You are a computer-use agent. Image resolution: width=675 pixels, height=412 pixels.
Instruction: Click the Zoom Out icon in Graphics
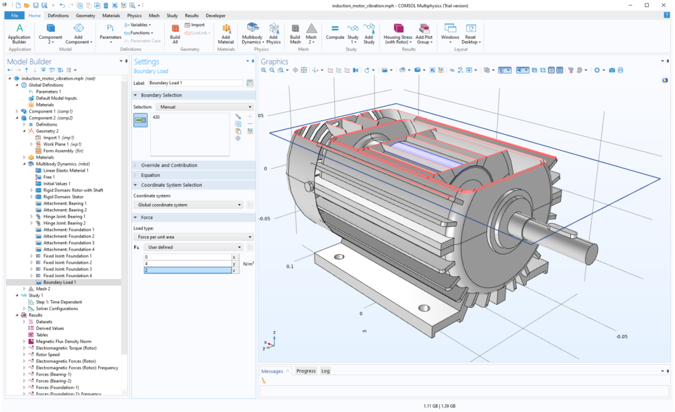[272, 70]
